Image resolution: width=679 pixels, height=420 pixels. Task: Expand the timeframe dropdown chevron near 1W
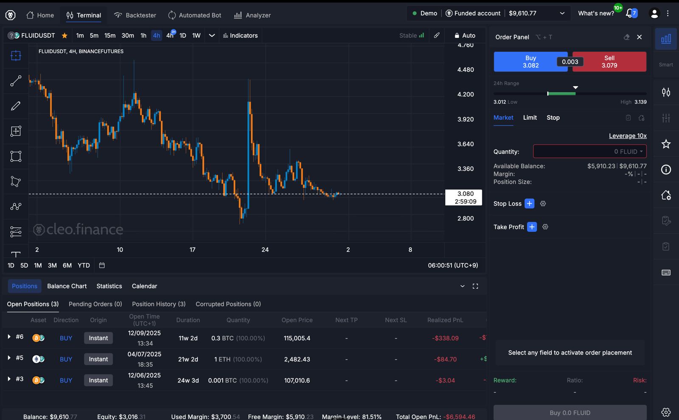pos(212,36)
